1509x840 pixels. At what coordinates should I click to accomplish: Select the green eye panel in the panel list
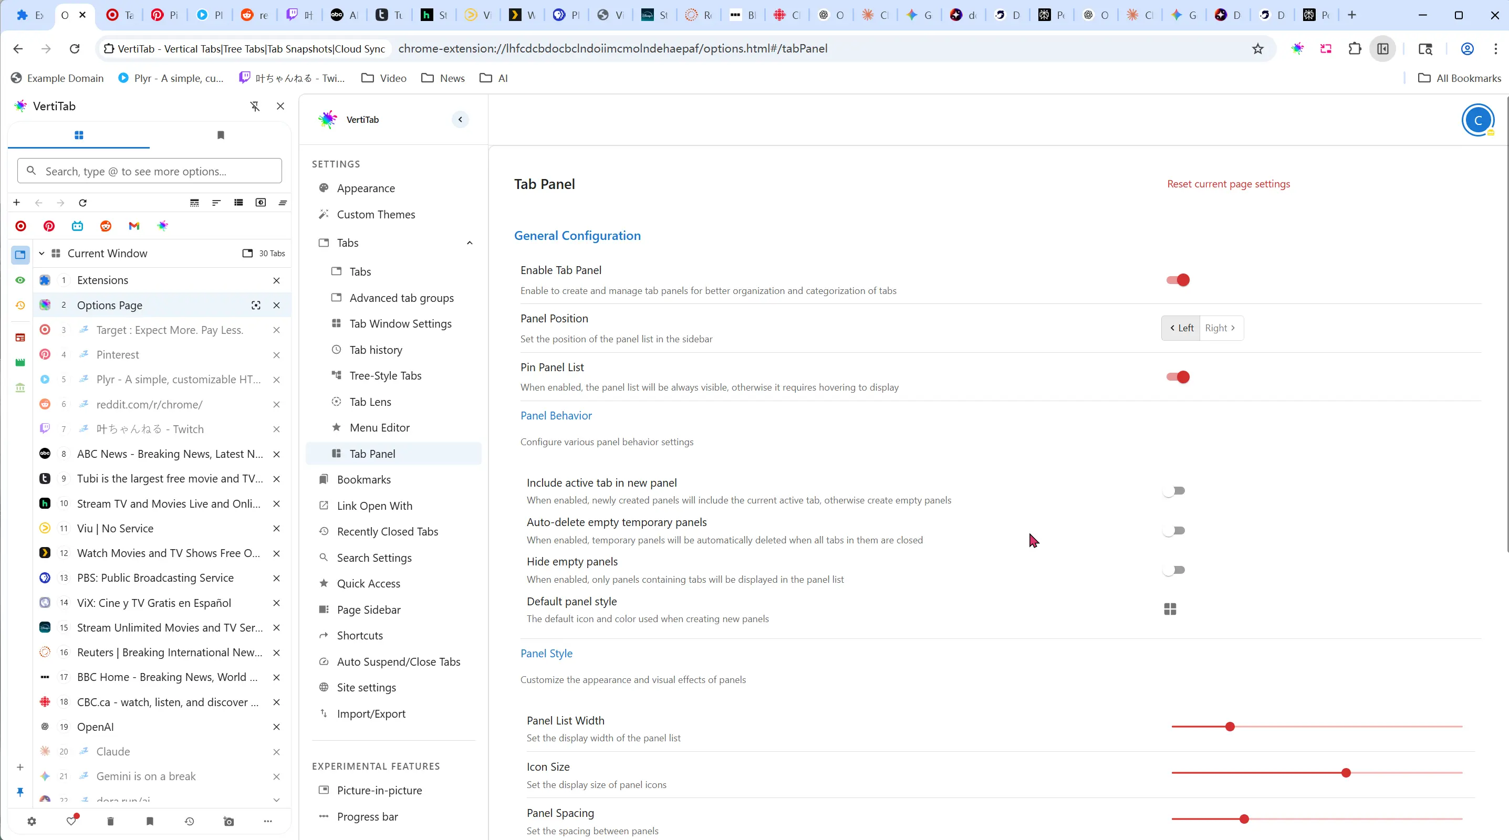point(20,280)
